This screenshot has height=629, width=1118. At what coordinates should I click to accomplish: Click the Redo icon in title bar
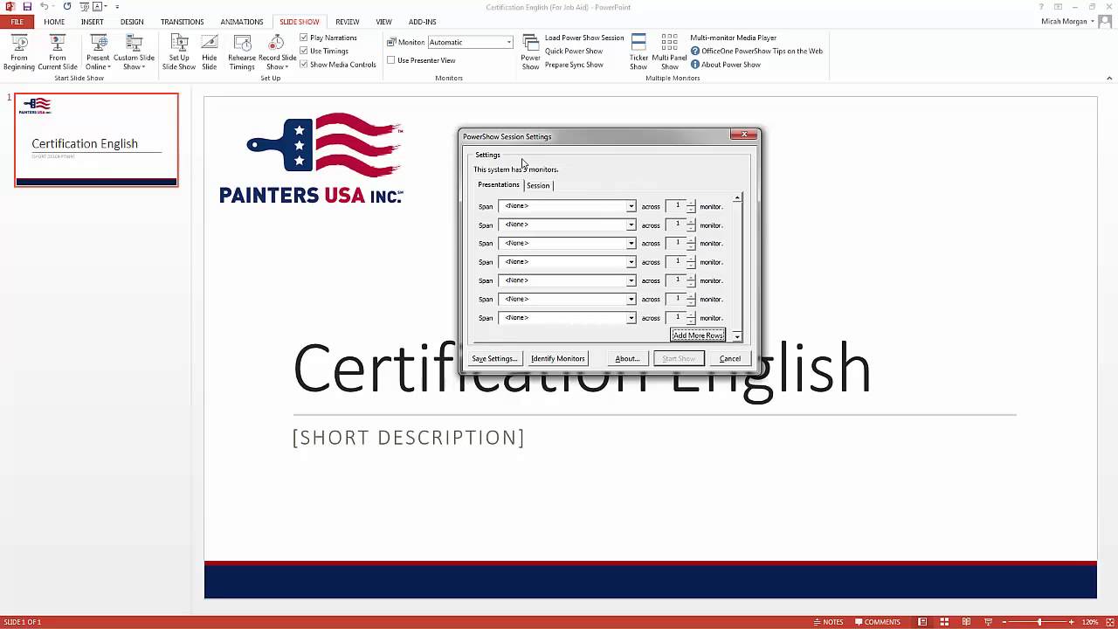tap(67, 7)
